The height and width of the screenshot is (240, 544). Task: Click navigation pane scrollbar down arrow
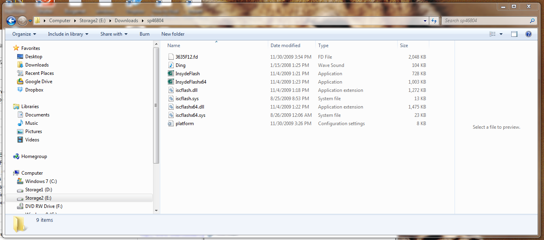click(x=156, y=210)
